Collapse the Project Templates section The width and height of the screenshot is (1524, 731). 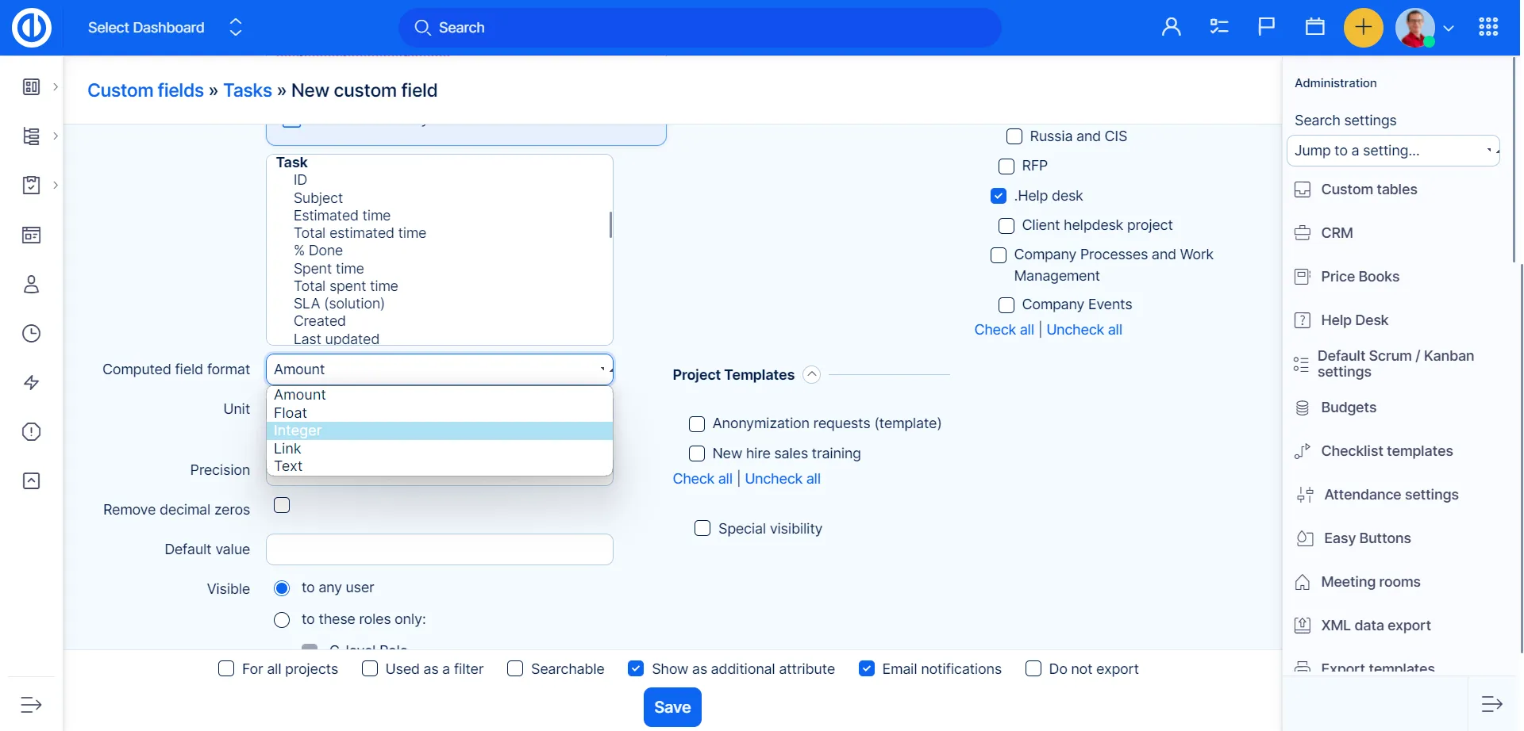point(811,375)
